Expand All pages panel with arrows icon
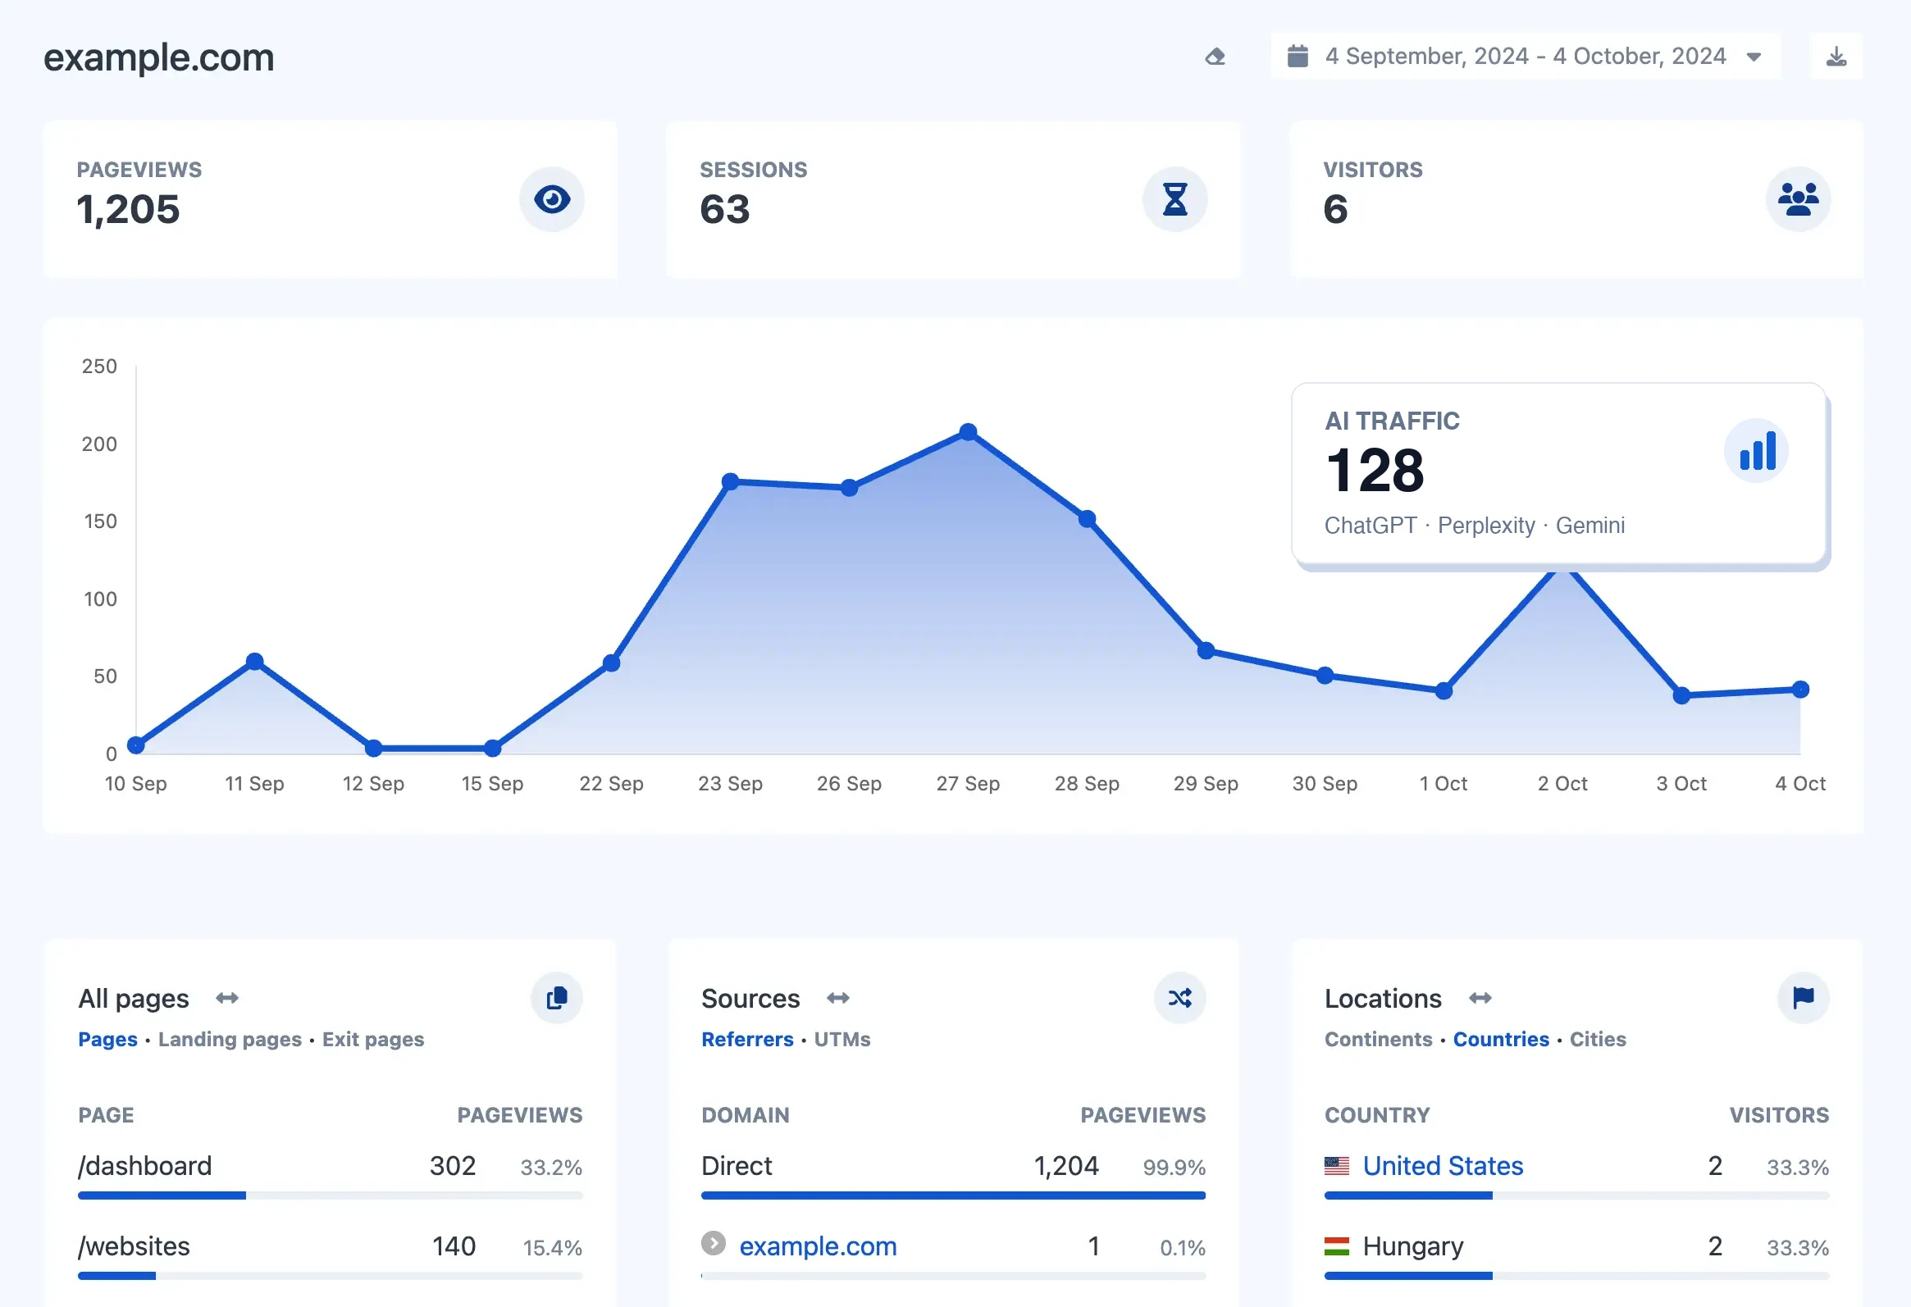The image size is (1911, 1307). tap(227, 998)
